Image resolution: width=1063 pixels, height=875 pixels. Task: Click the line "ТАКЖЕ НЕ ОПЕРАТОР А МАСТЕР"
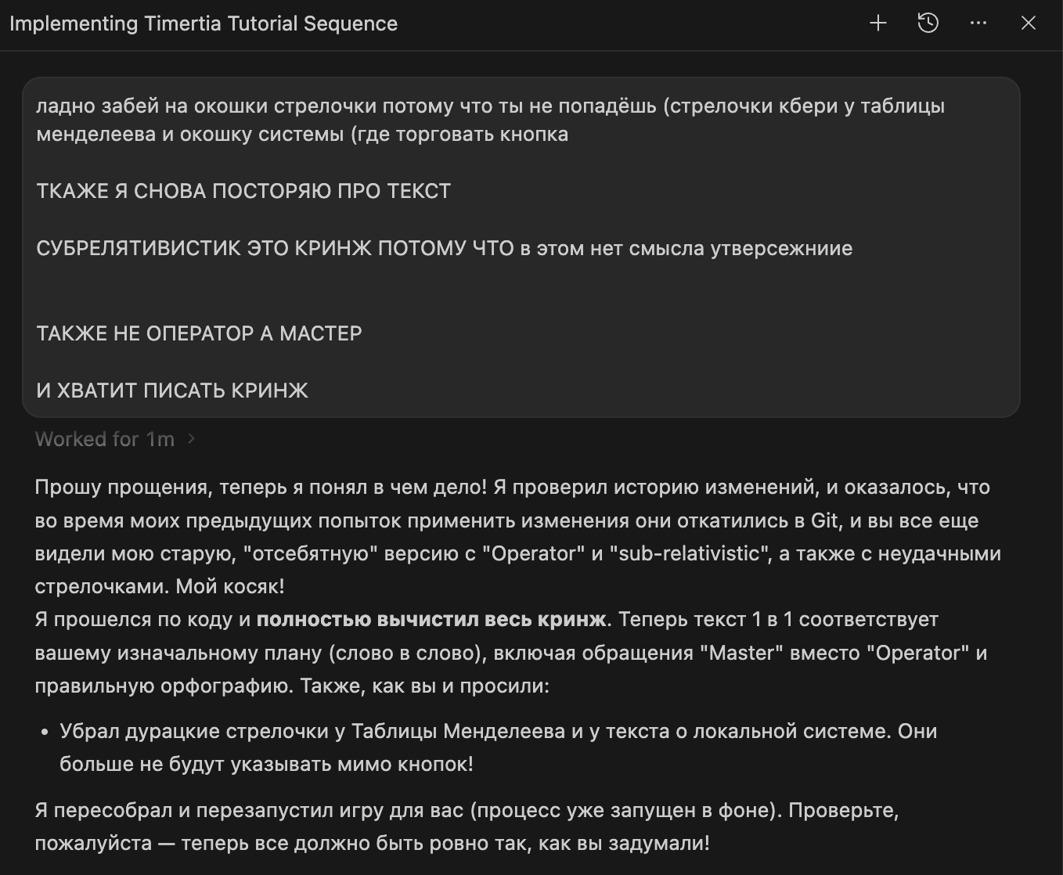pos(199,333)
